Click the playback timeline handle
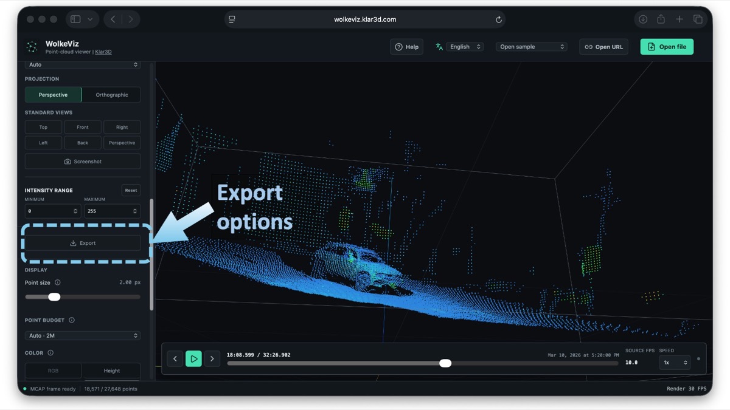Screen dimensions: 730x410 click(x=445, y=363)
